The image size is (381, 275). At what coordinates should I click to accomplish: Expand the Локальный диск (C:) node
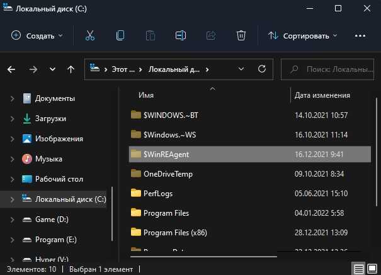tap(12, 199)
